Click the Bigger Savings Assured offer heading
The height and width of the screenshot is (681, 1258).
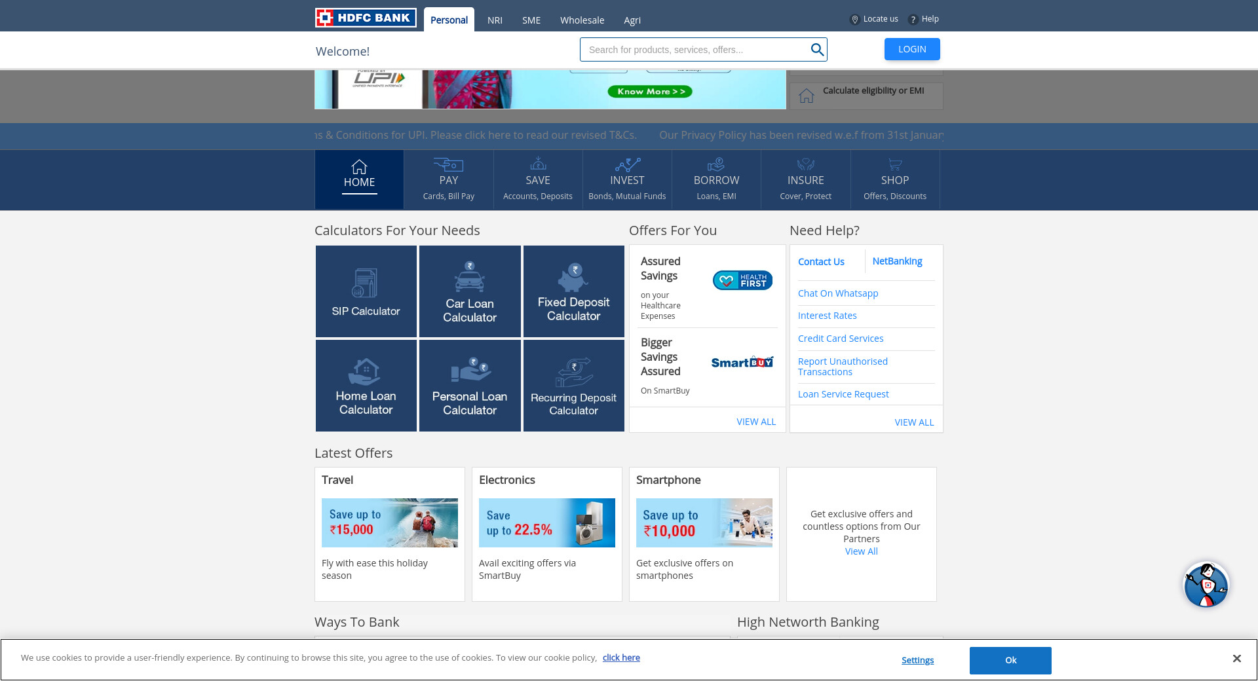[x=660, y=357]
